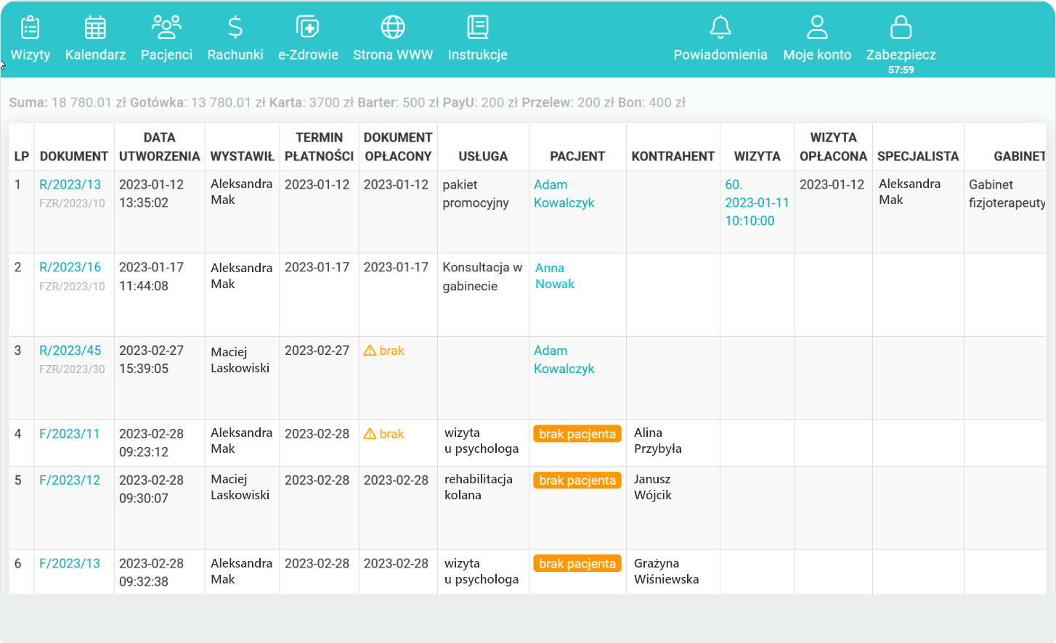1056x643 pixels.
Task: Click brak pacjenta badge for Alina Przybyła
Action: coord(577,434)
